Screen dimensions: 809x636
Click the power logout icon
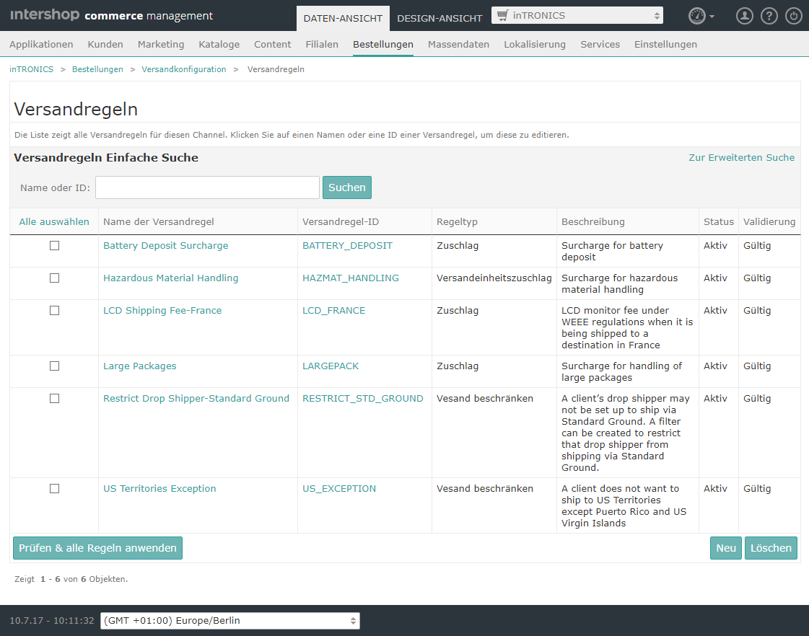pyautogui.click(x=794, y=16)
